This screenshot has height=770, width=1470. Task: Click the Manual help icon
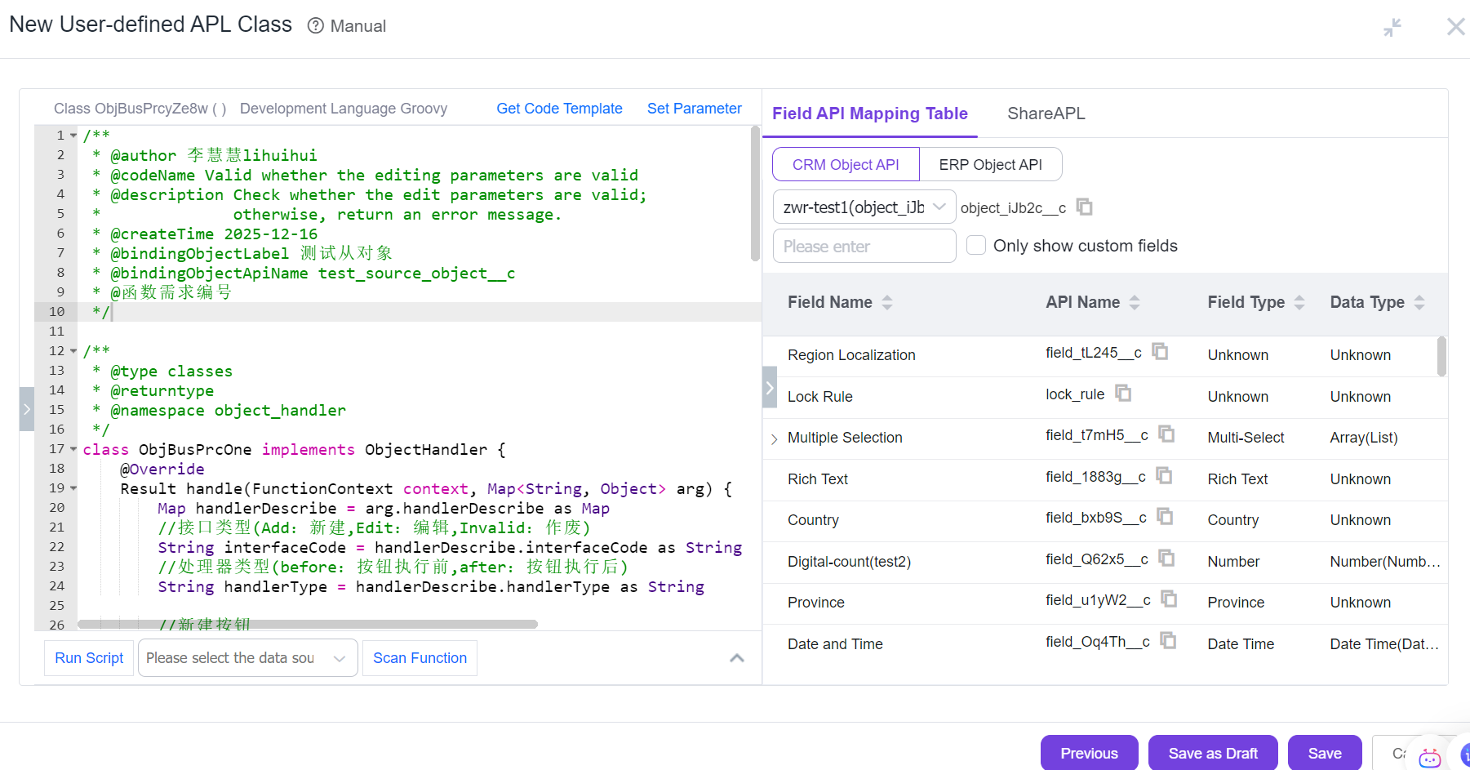coord(316,26)
